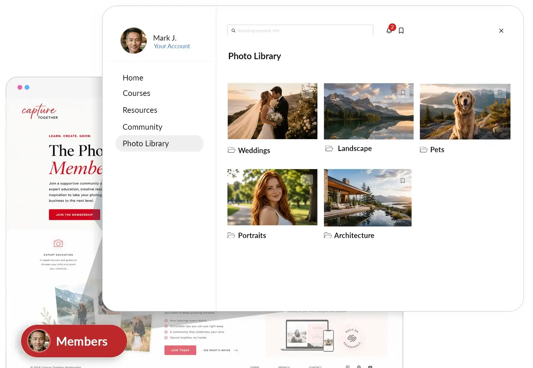The width and height of the screenshot is (533, 368).
Task: Click Learn. Create. Grow. tagline
Action: coord(70,136)
